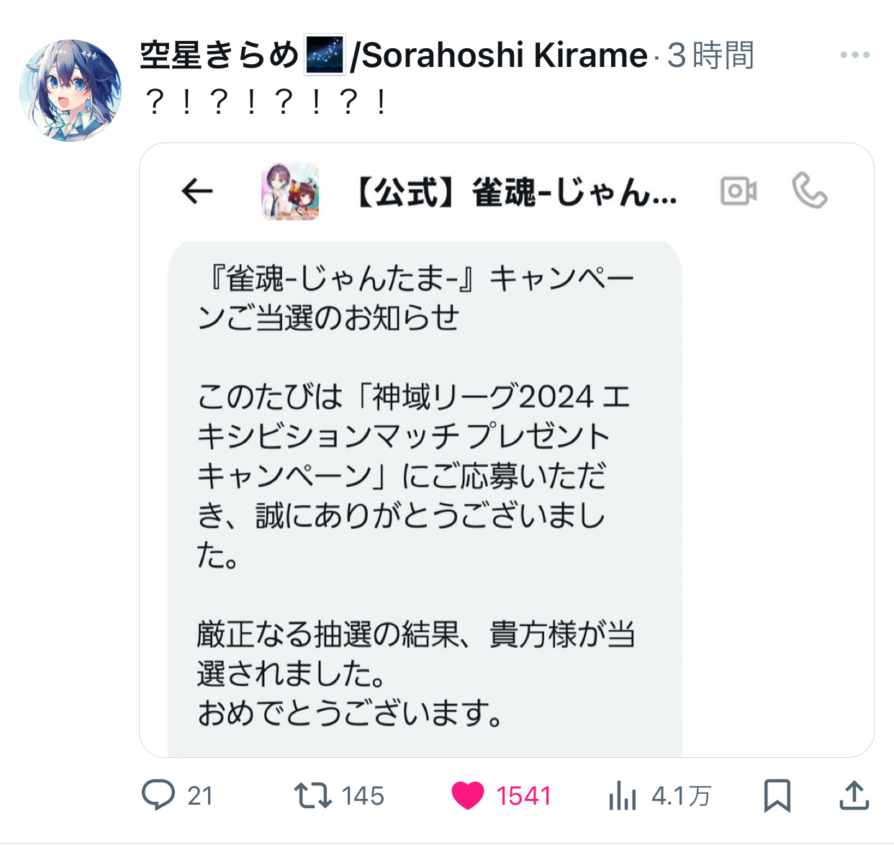Click the 1541 likes count
Viewport: 894px width, 845px height.
click(523, 796)
